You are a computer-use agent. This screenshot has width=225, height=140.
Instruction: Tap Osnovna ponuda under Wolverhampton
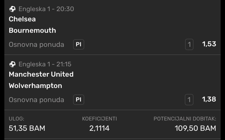(x=36, y=100)
